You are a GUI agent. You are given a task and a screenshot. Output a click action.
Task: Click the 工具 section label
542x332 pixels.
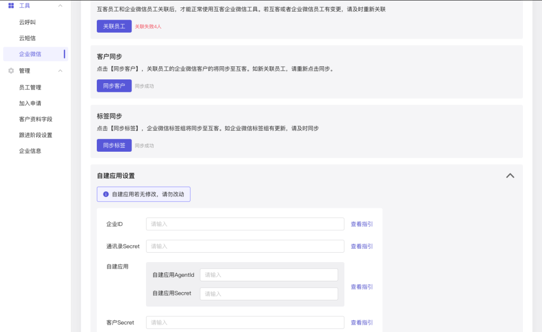click(x=25, y=6)
